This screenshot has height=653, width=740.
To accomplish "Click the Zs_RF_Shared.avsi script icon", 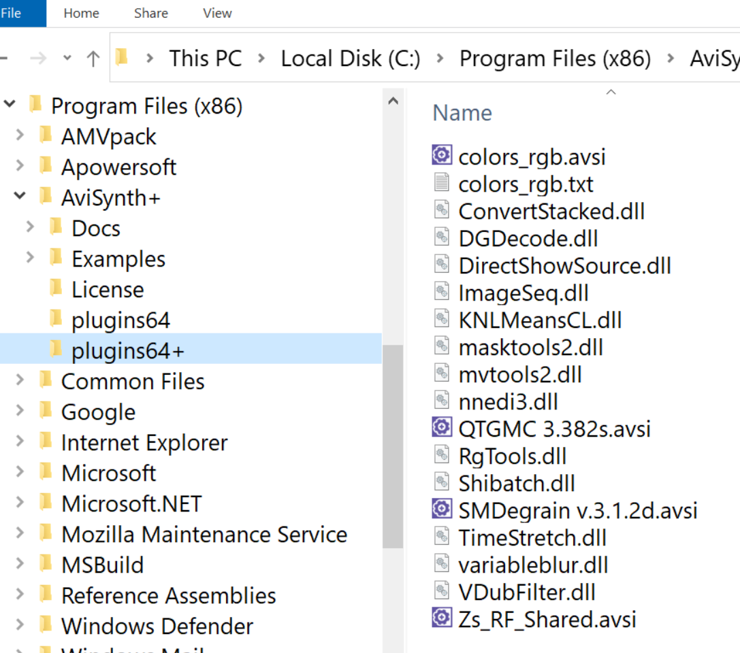I will [442, 618].
